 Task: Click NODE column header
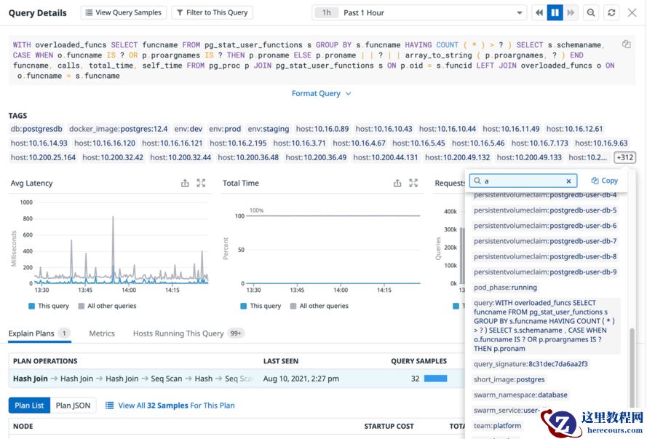23,426
